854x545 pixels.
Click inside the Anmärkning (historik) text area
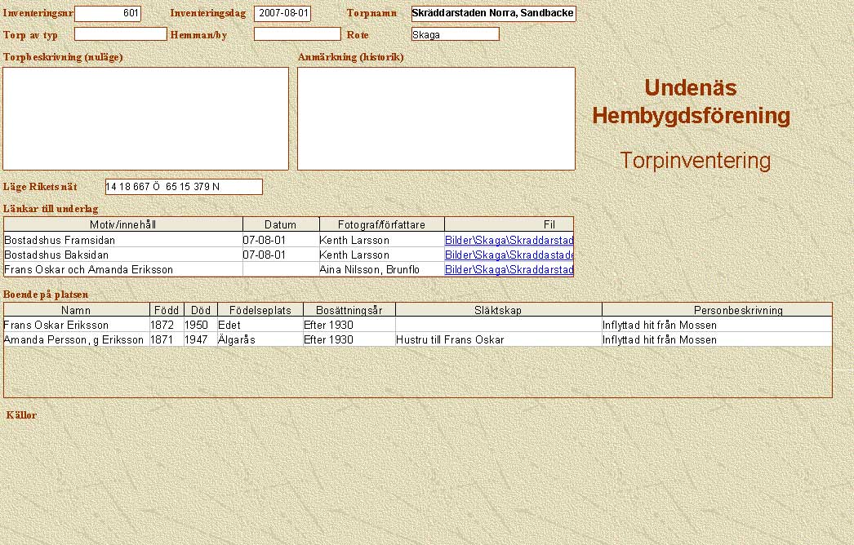click(436, 118)
